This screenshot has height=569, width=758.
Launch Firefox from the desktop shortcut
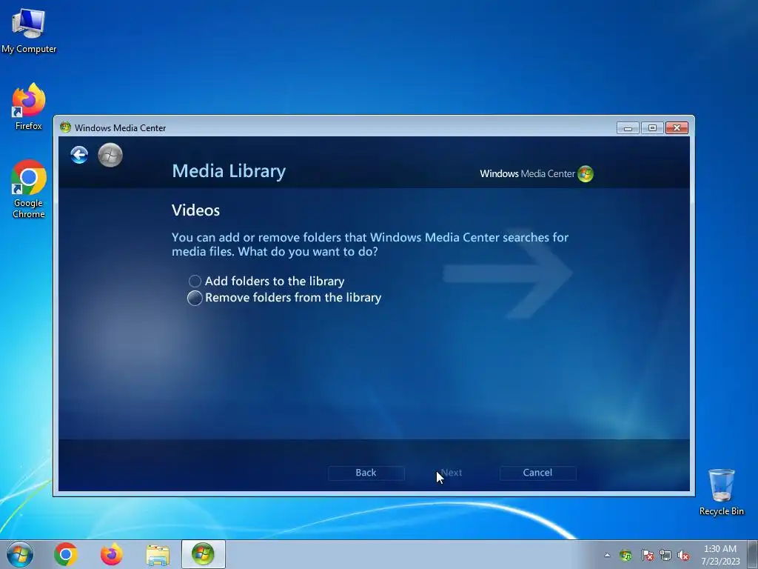29,107
